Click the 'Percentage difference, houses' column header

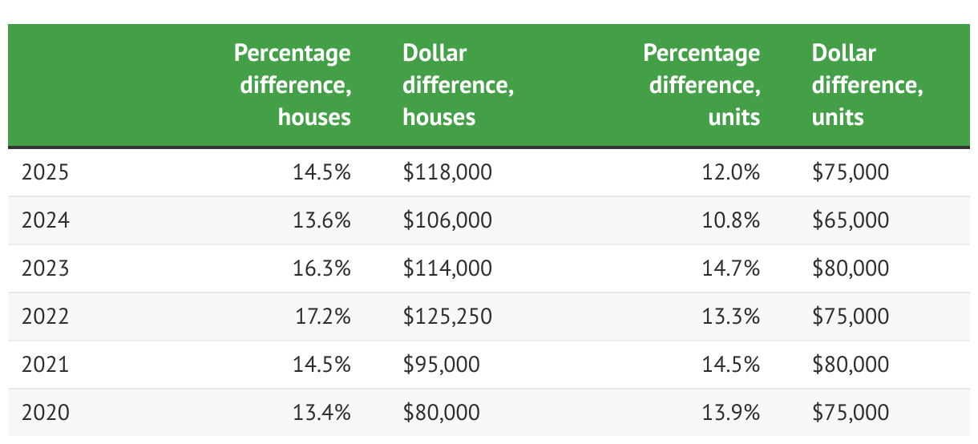293,85
